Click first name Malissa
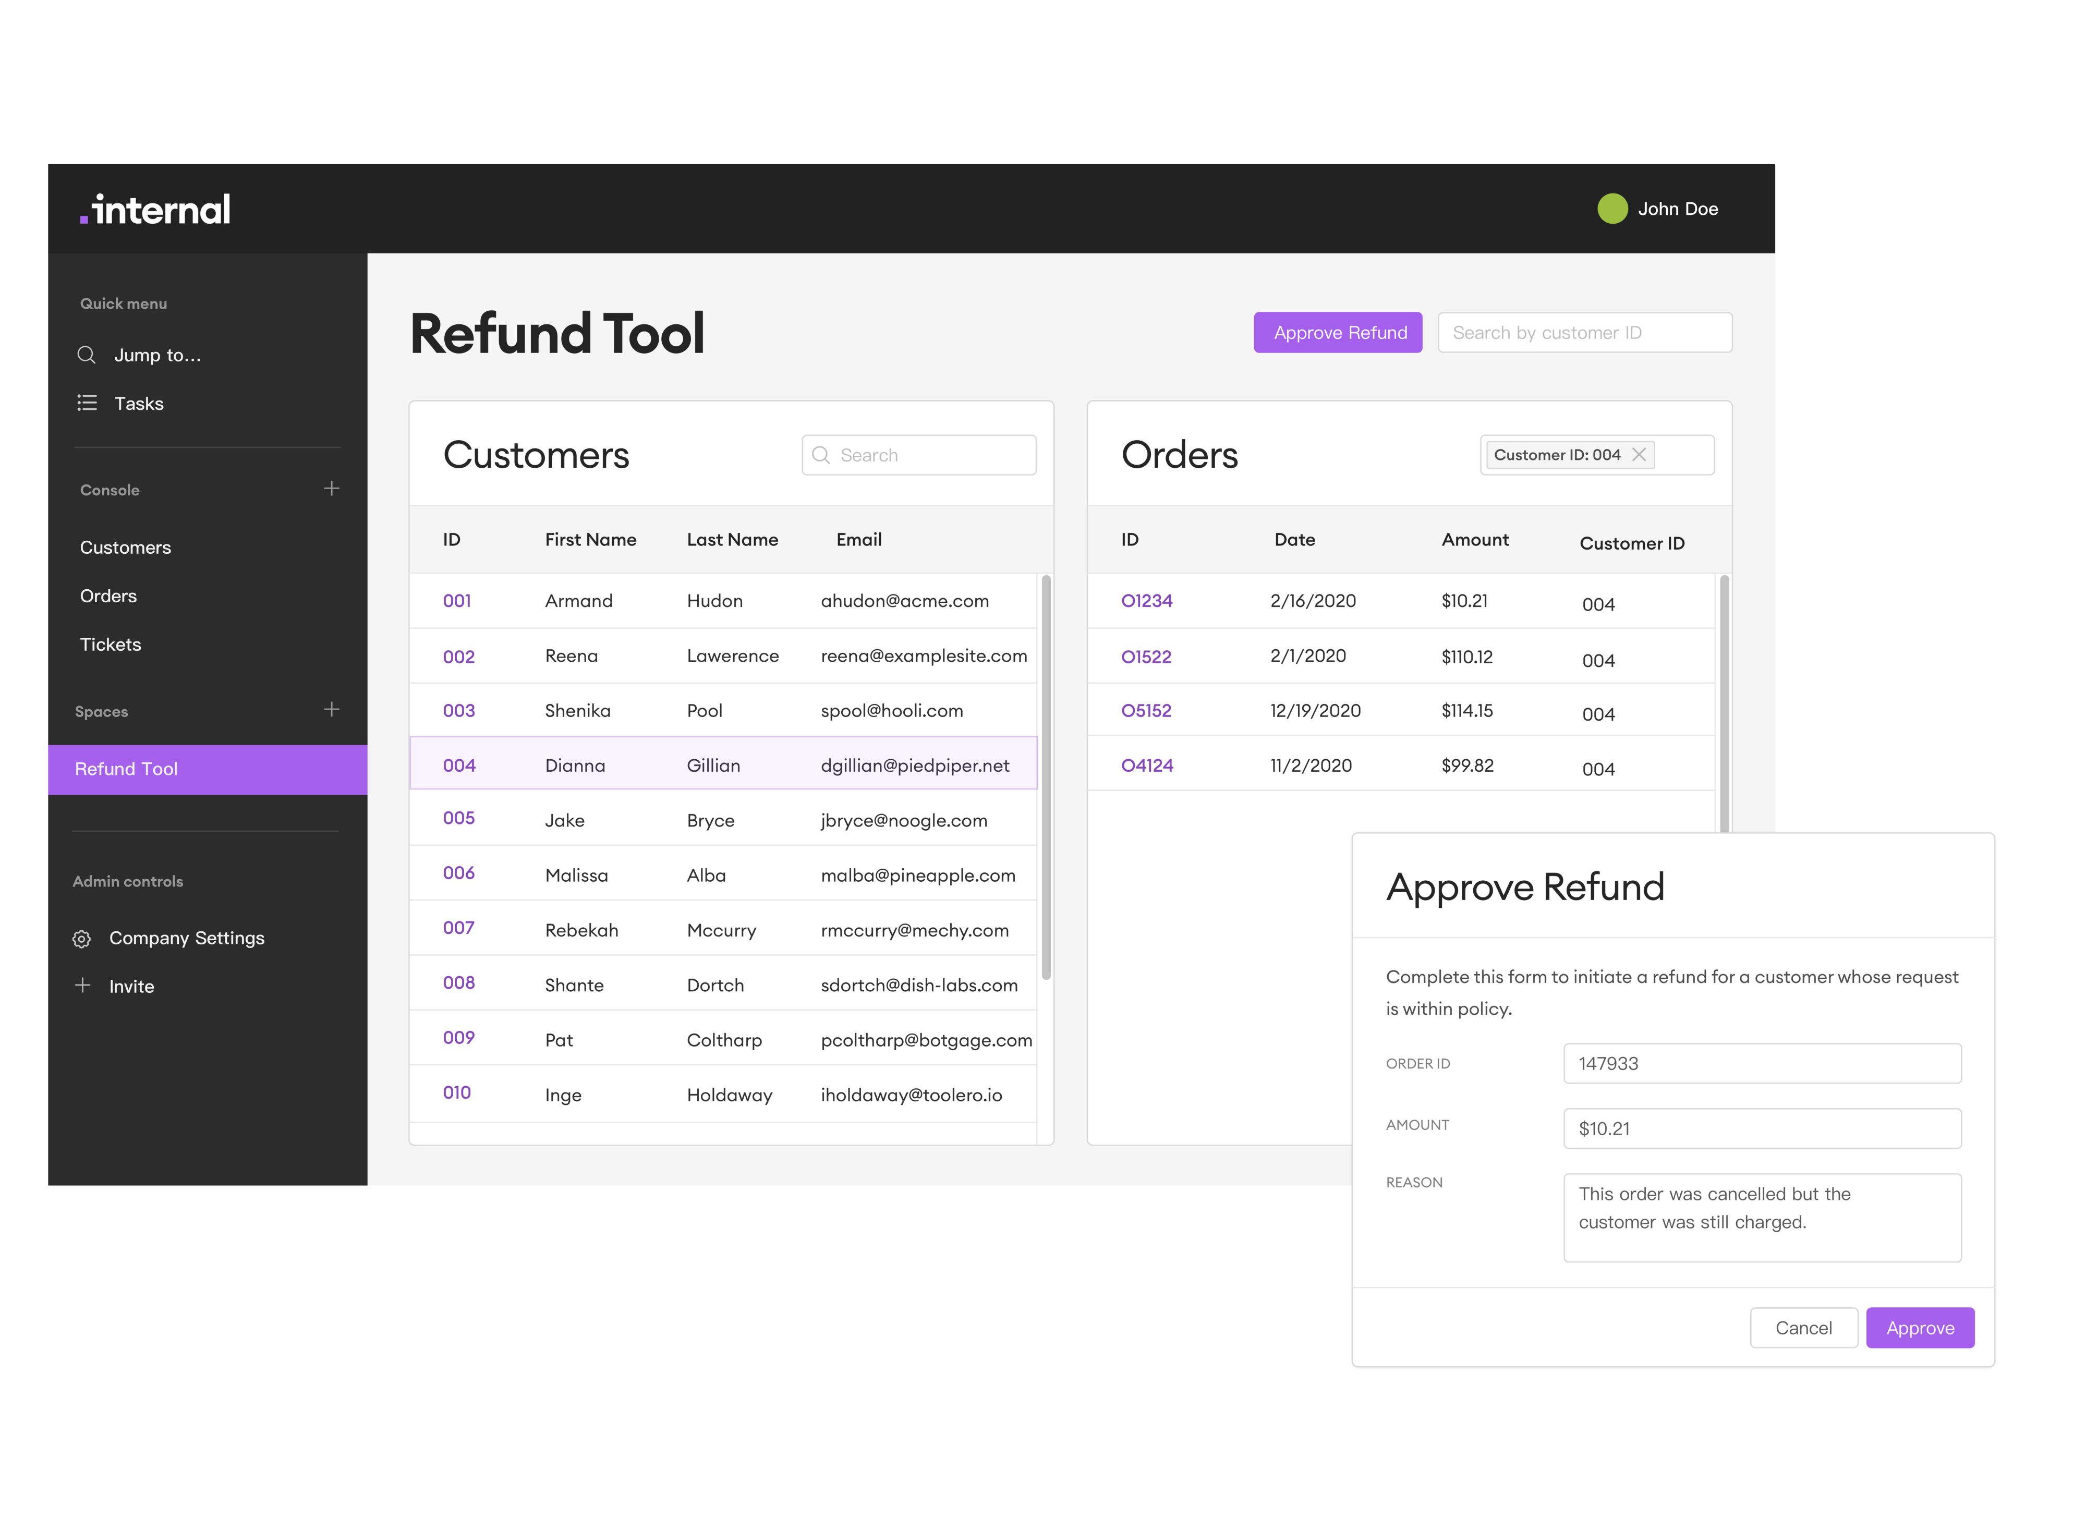This screenshot has height=1531, width=2086. click(576, 876)
